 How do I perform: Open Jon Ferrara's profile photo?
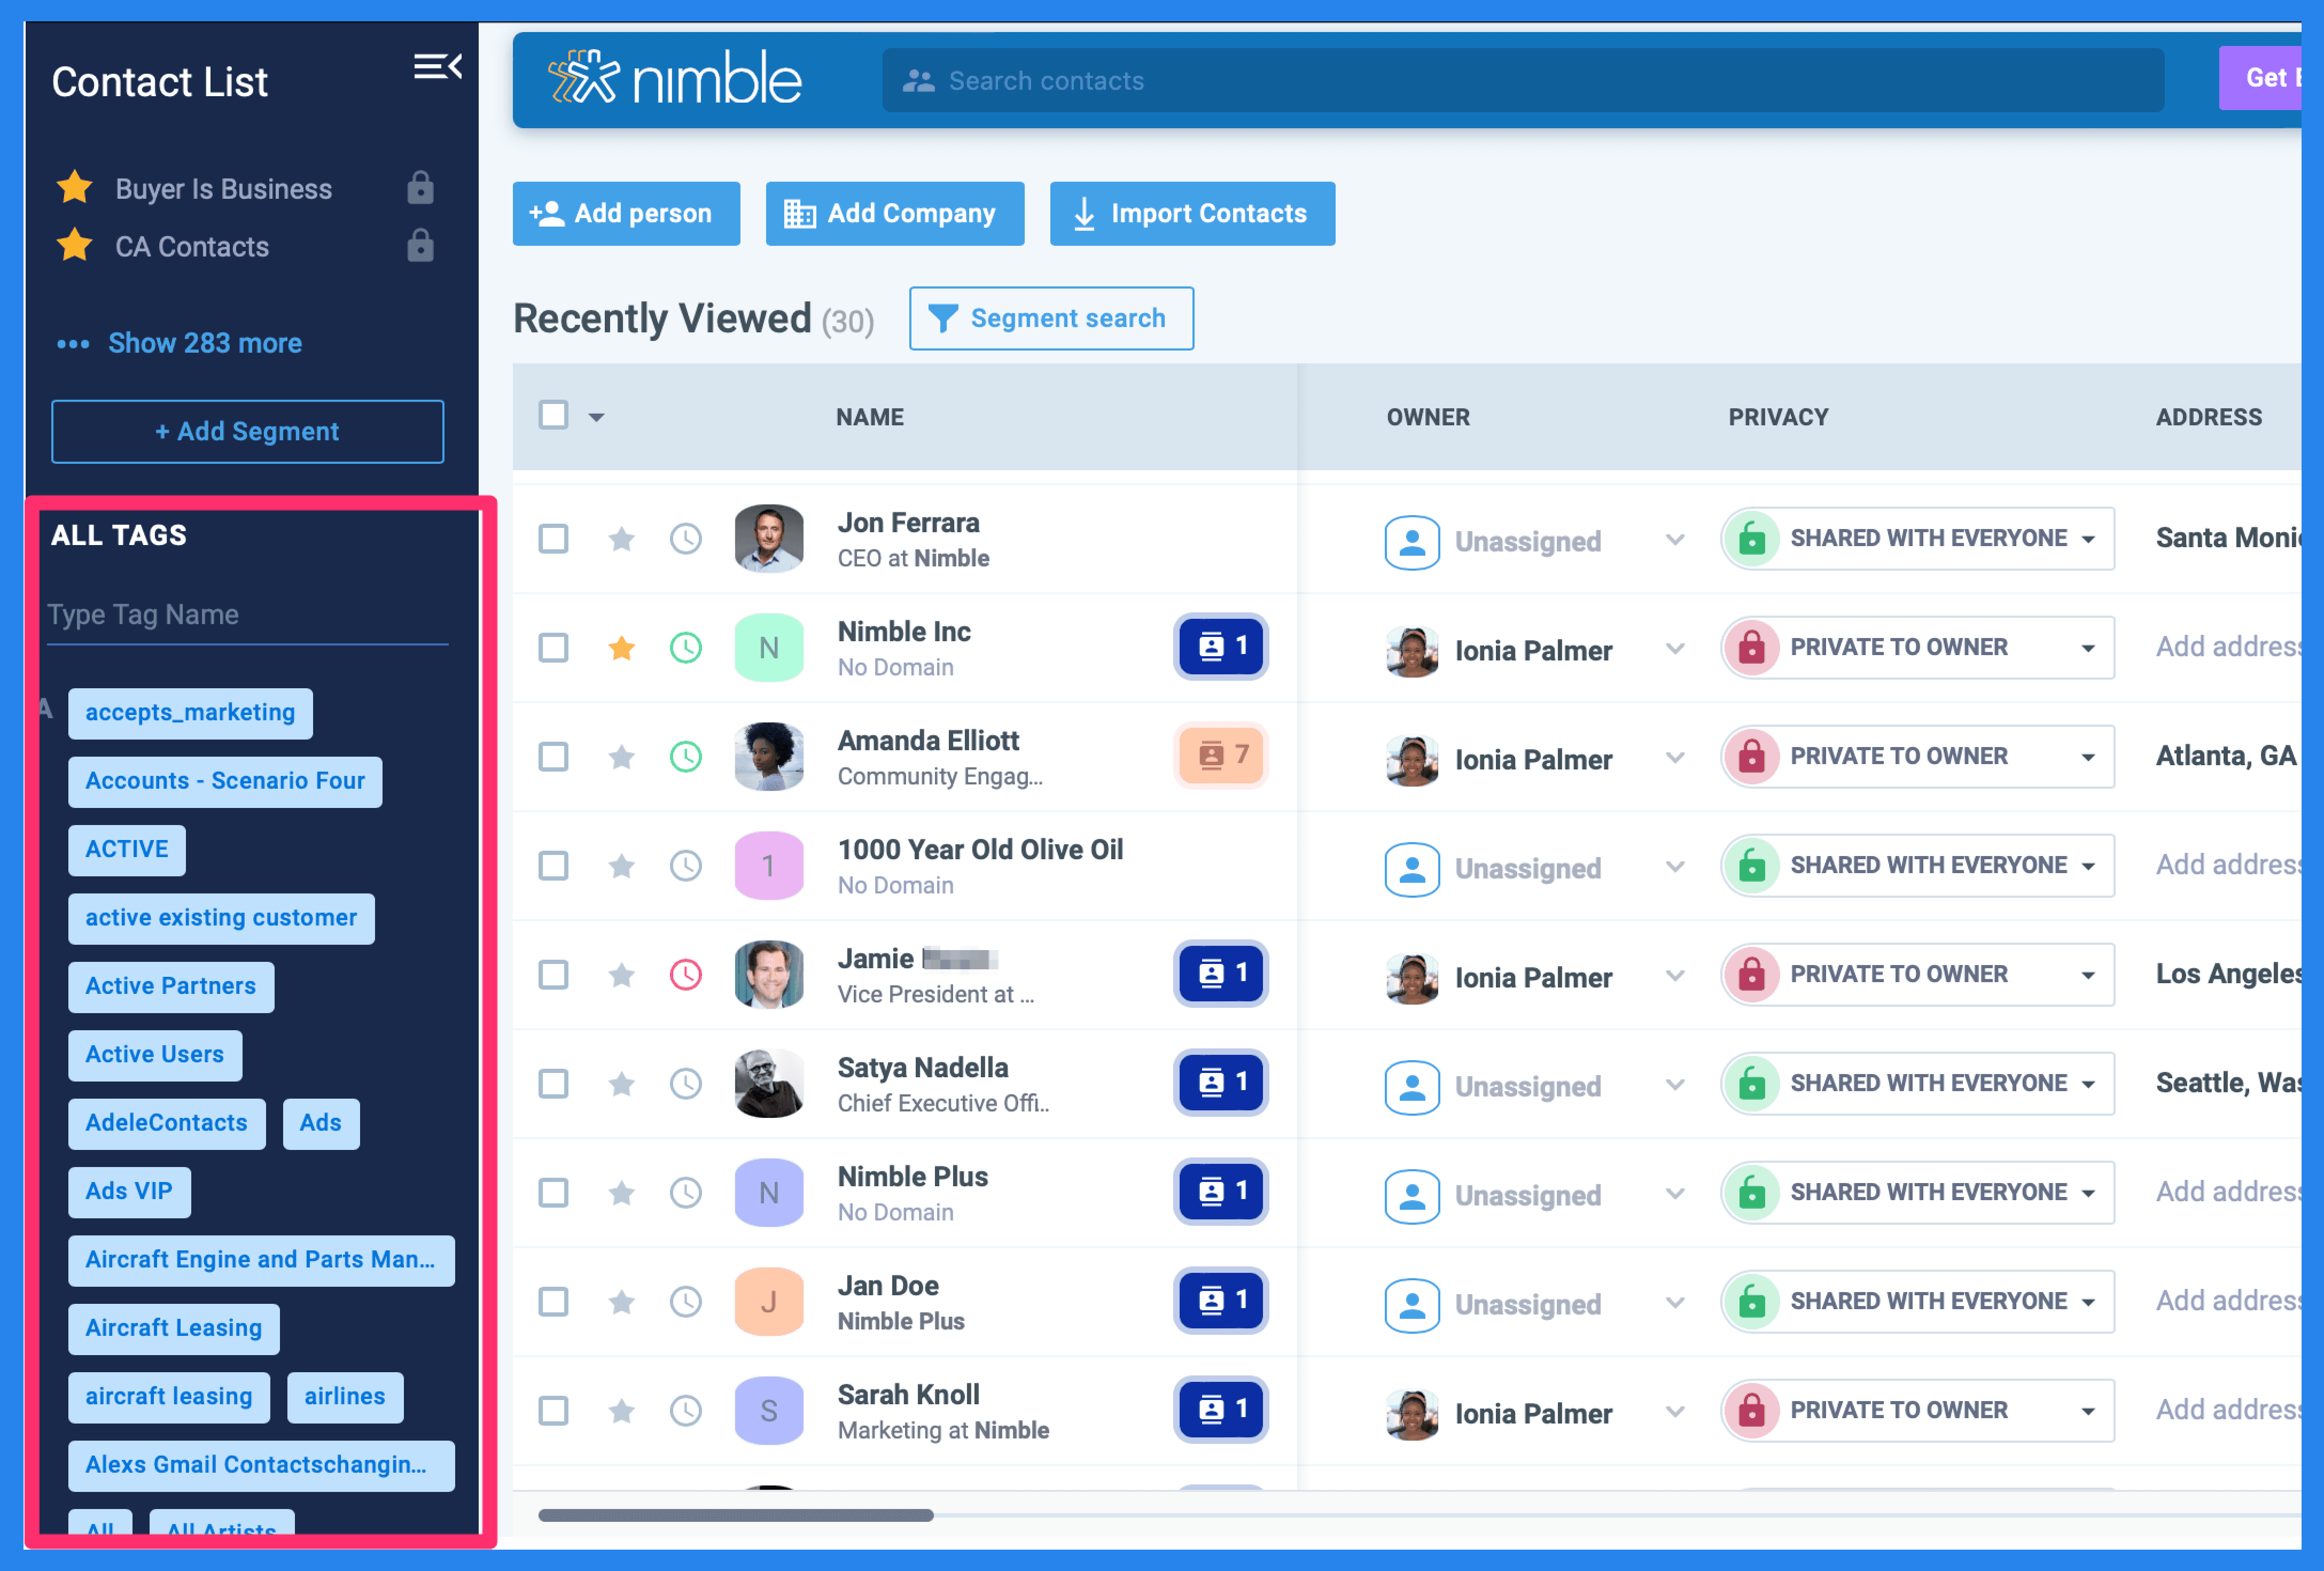point(768,539)
